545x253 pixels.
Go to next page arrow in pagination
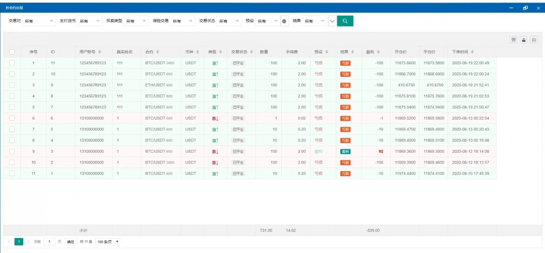tap(29, 242)
